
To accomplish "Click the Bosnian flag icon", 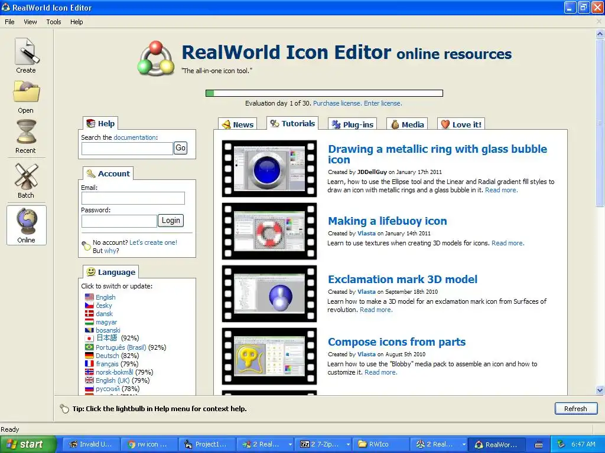I will click(x=89, y=330).
